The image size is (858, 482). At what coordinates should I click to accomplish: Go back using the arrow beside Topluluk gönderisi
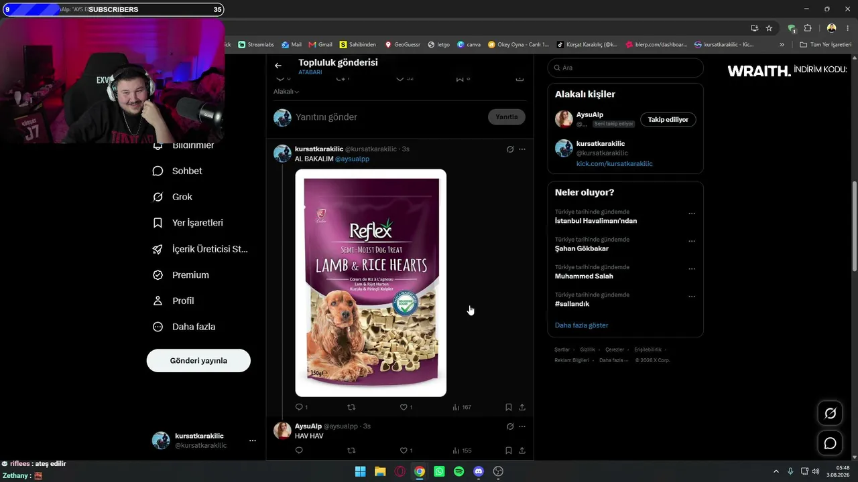[278, 66]
